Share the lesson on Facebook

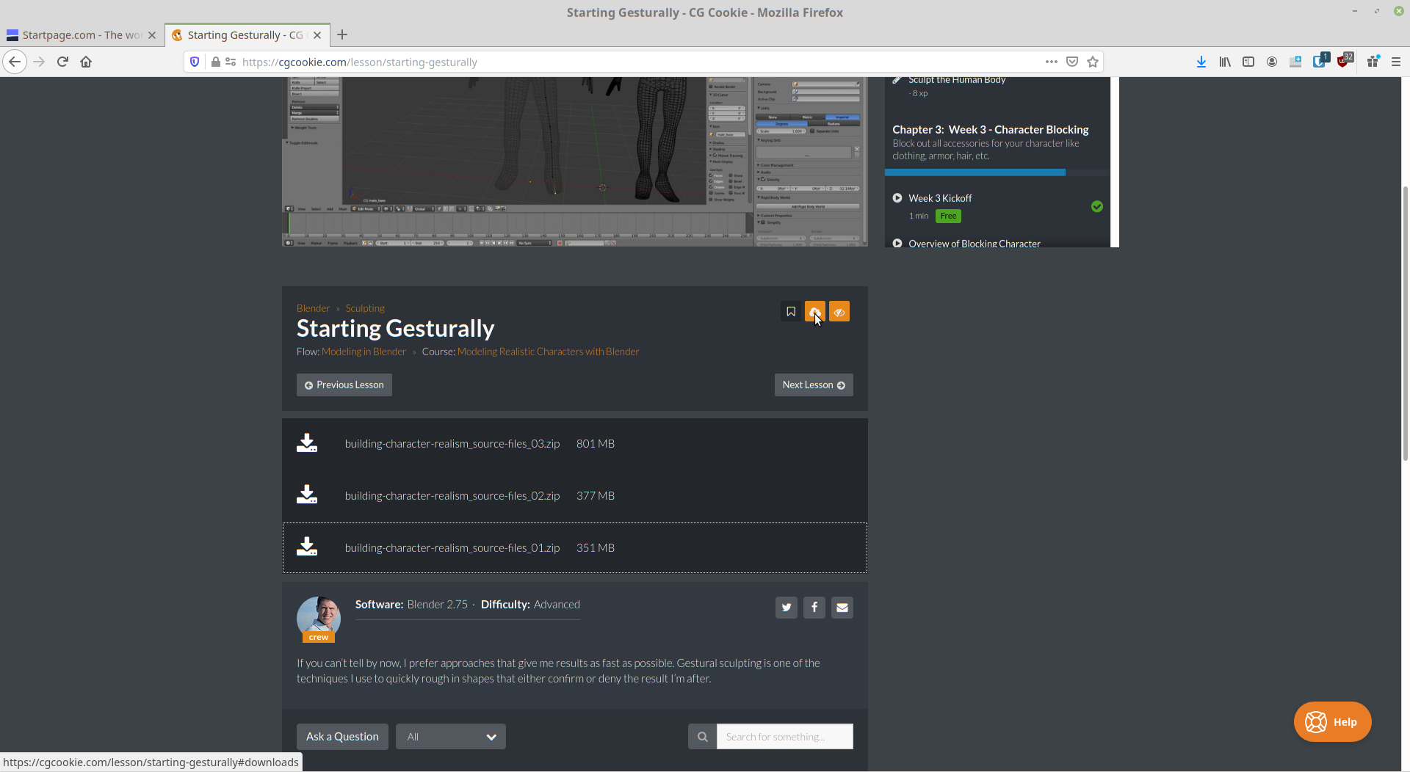(814, 607)
